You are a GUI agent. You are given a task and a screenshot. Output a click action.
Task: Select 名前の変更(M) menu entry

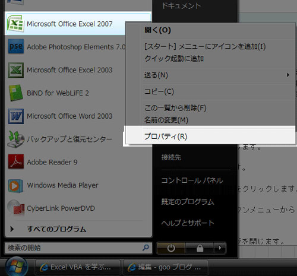pos(210,120)
